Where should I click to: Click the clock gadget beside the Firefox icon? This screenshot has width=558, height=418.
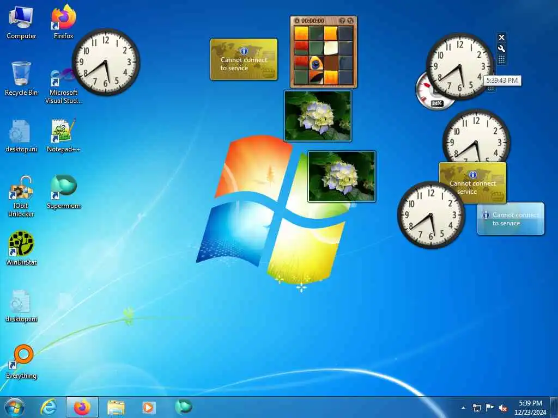pyautogui.click(x=106, y=62)
